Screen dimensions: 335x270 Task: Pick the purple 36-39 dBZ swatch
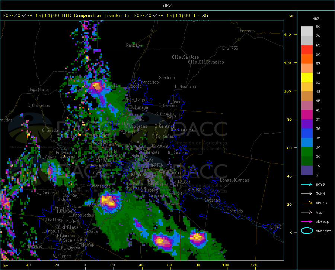click(x=307, y=124)
